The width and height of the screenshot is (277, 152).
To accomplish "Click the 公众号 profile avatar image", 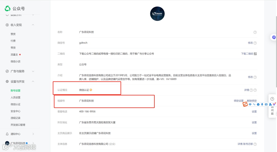I will 157,14.
